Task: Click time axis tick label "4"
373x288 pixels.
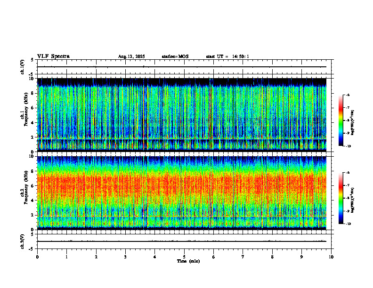Action: point(155,257)
